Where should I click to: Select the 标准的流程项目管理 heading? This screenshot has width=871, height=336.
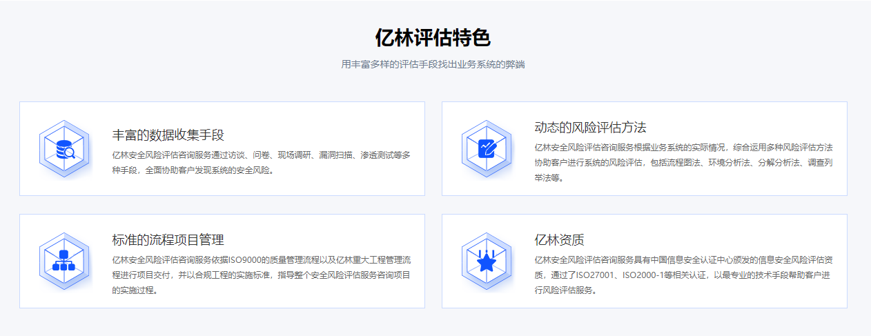click(x=168, y=240)
